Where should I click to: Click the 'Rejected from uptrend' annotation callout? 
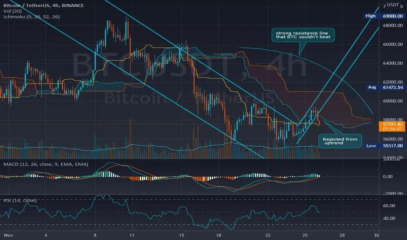point(340,141)
